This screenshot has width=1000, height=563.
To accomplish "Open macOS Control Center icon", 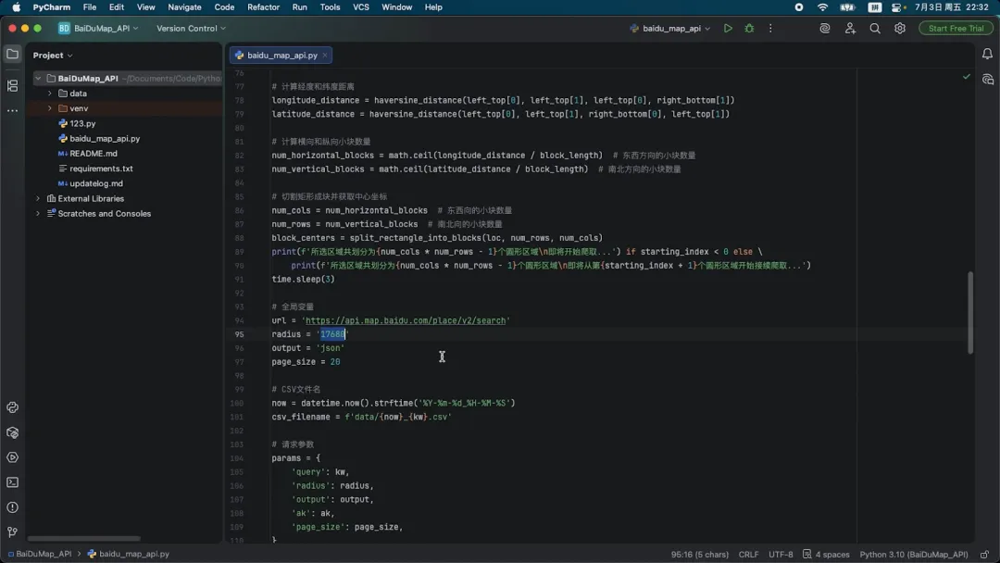I will pyautogui.click(x=896, y=7).
